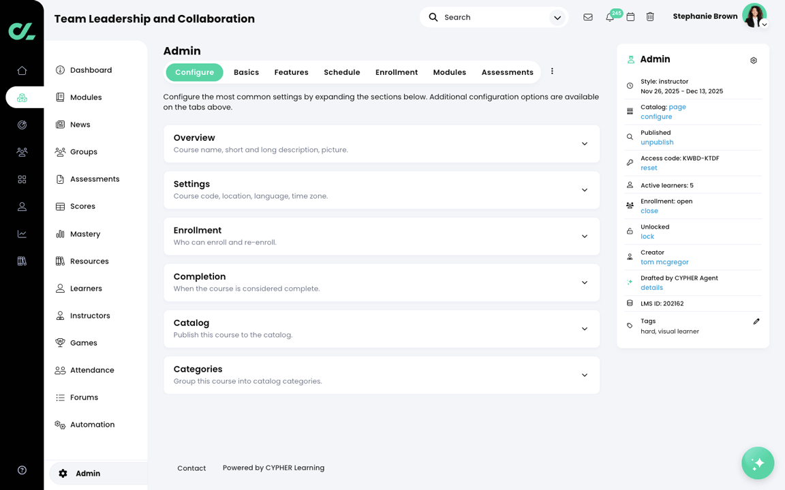Open Games in course menu

pos(84,343)
